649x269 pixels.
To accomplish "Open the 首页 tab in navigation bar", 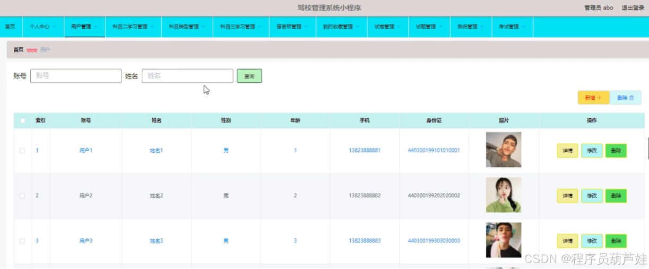I will tap(10, 27).
